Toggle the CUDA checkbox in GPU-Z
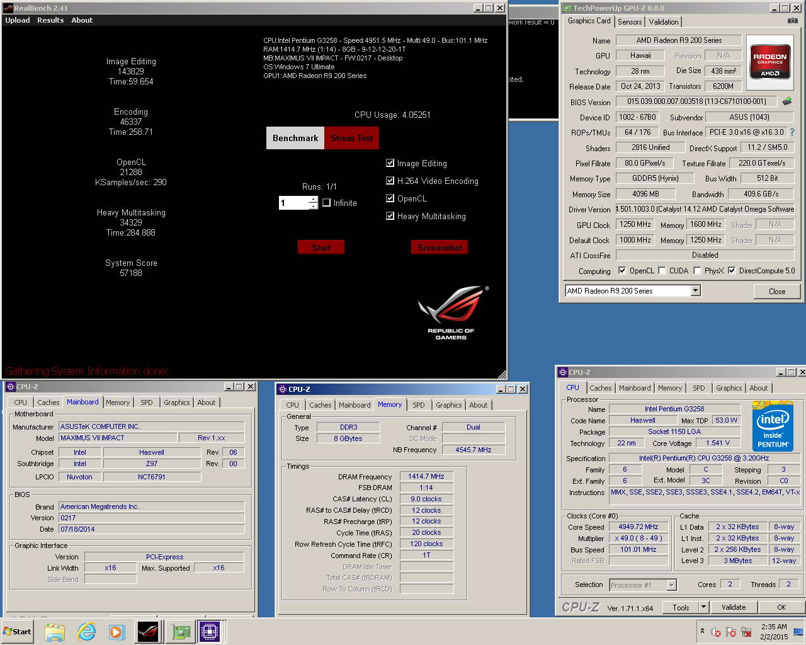Viewport: 806px width, 645px height. [x=662, y=271]
